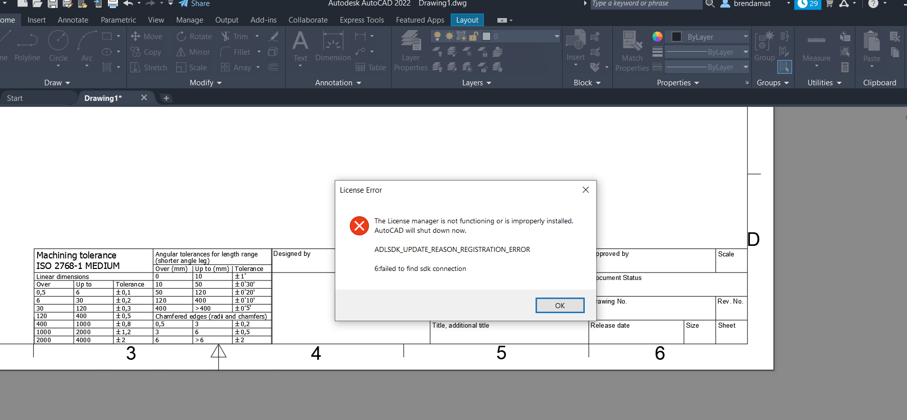Open Layer Properties
Image resolution: width=907 pixels, height=420 pixels.
pos(411,50)
